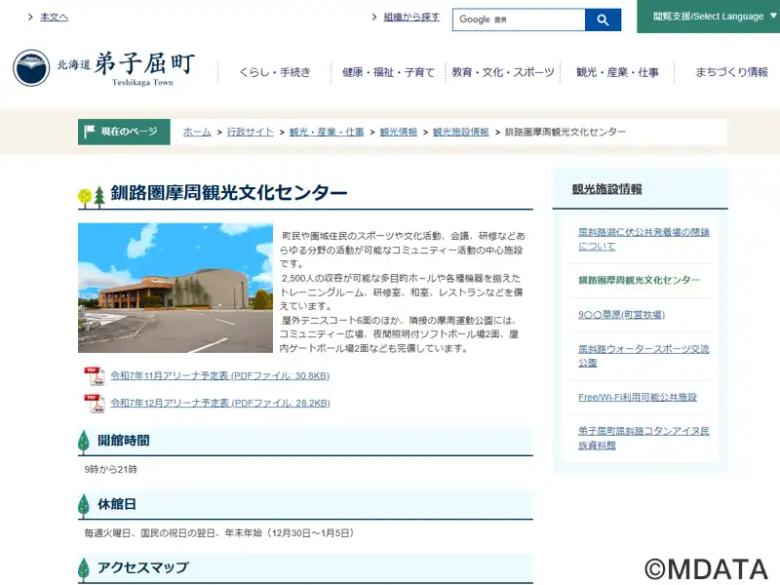
Task: Click the flag icon in 現在のページ label
Action: click(91, 132)
